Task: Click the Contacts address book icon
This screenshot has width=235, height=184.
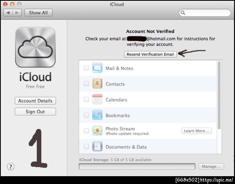Action: [98, 83]
